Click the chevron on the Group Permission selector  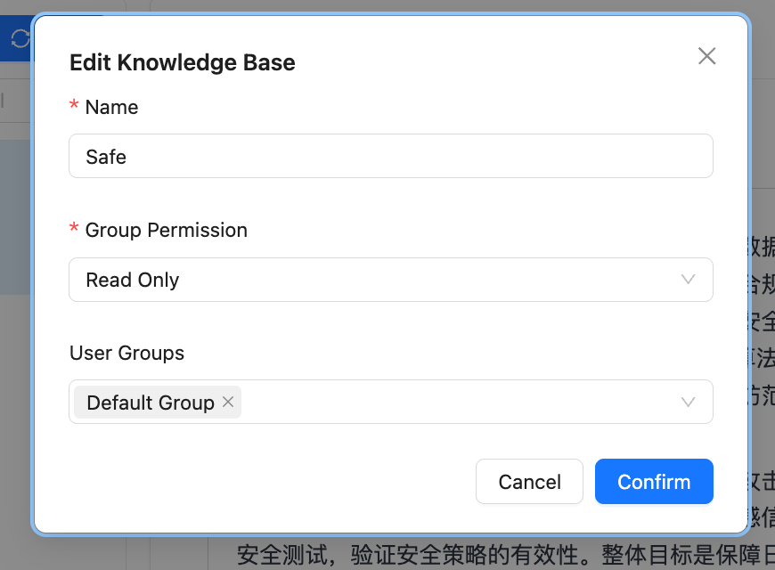688,279
